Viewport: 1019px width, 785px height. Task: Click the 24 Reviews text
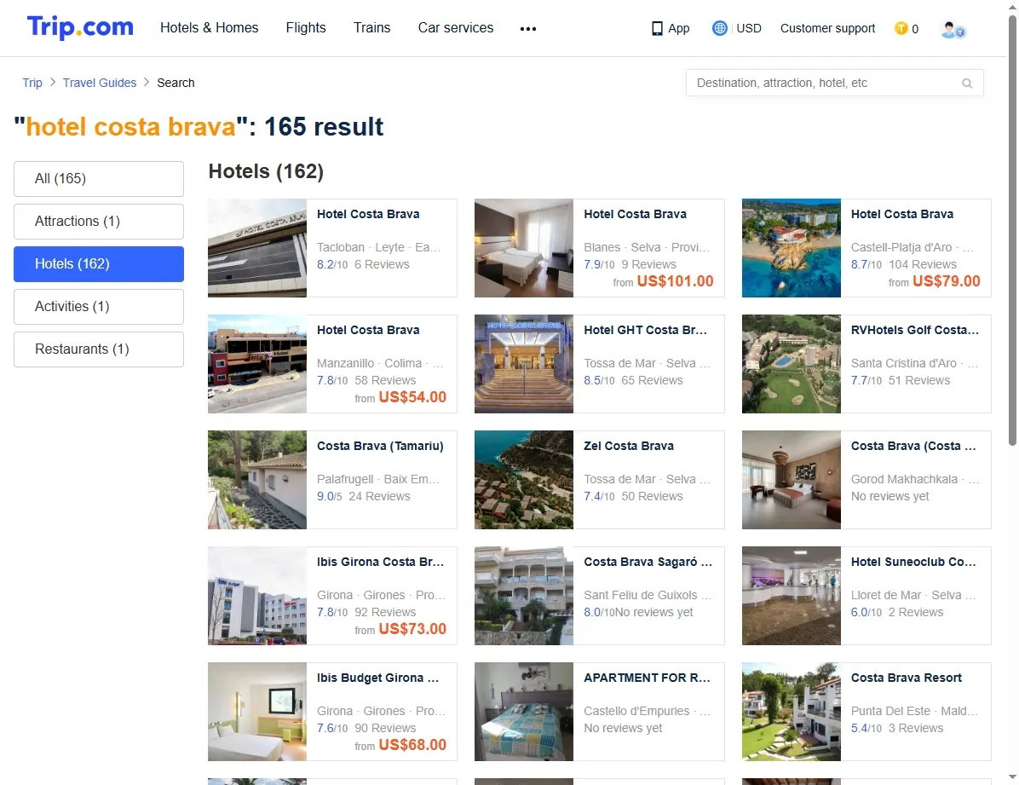tap(379, 496)
